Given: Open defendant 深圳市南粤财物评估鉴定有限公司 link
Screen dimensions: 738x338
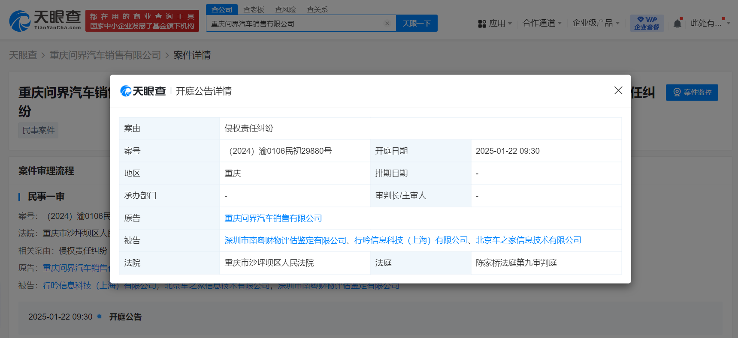Looking at the screenshot, I should coord(285,240).
